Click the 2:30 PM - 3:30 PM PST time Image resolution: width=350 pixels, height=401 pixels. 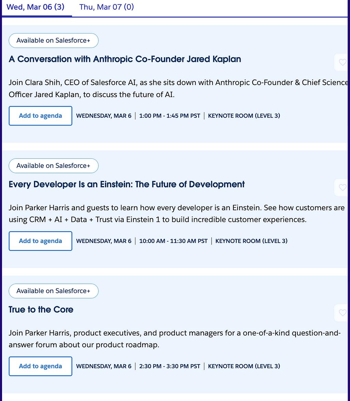point(170,366)
